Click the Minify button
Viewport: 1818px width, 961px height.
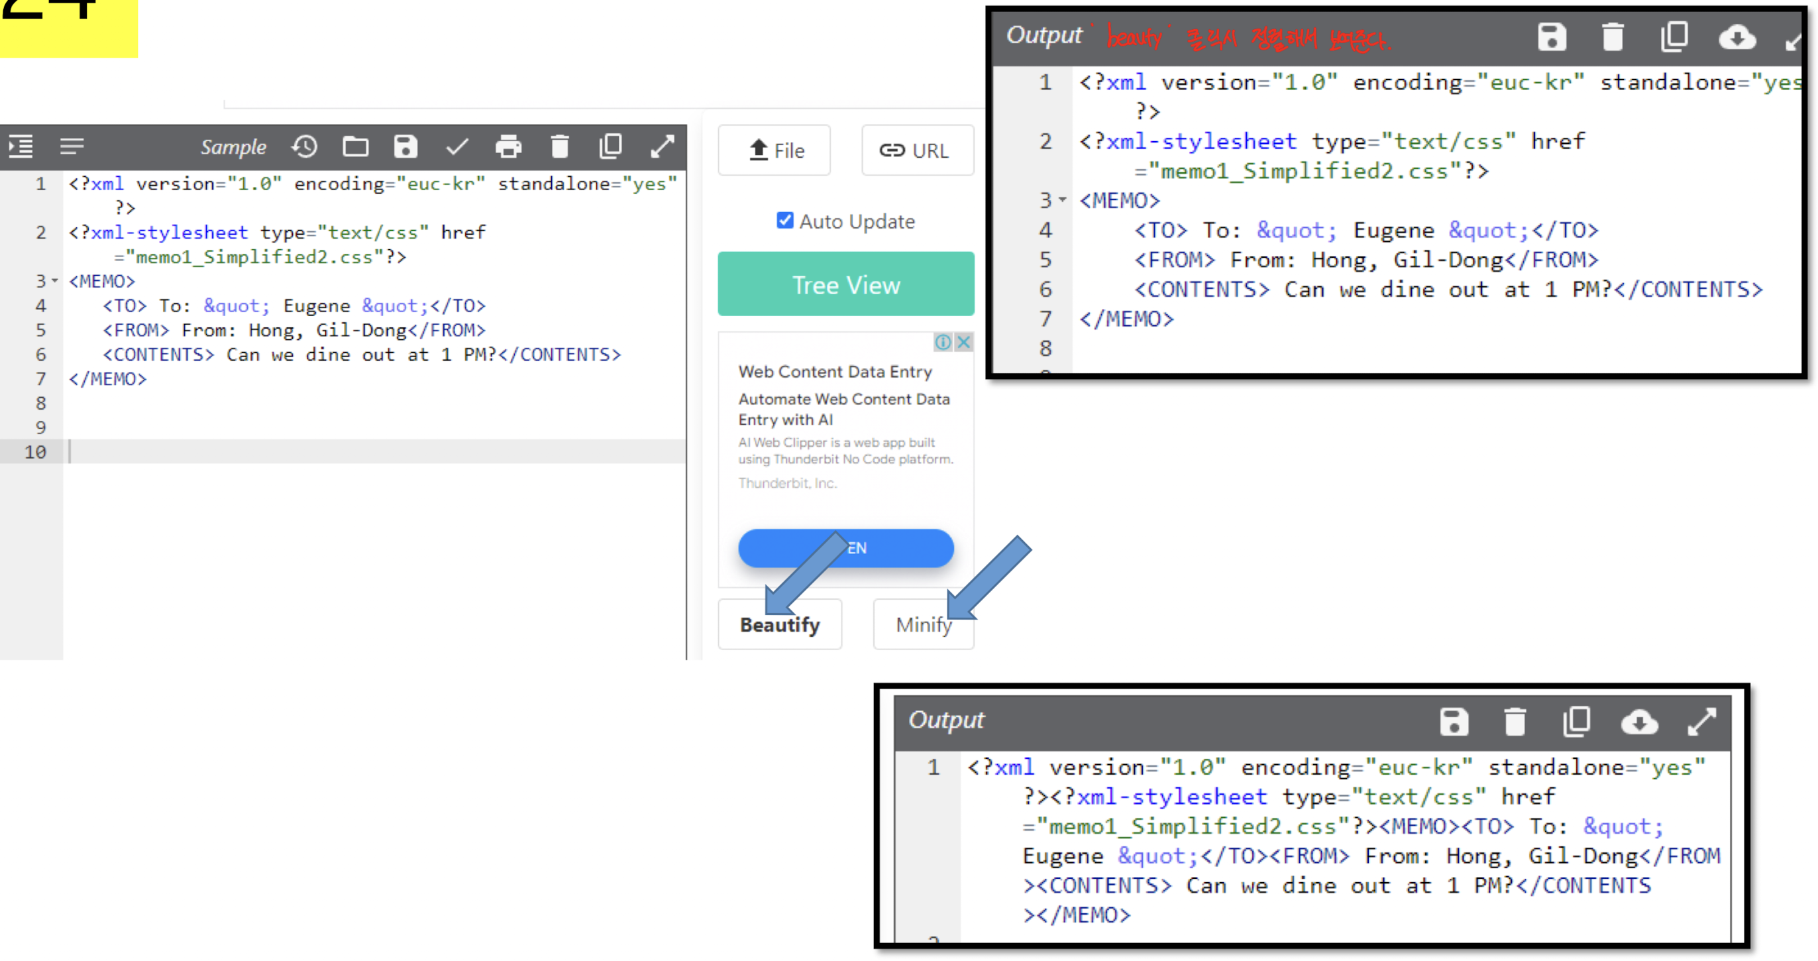(923, 624)
